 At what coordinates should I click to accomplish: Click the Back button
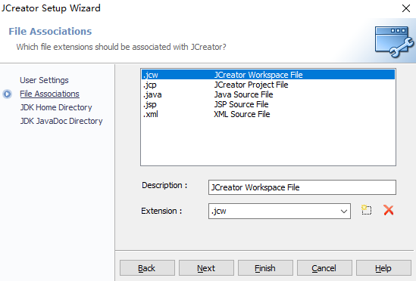147,267
